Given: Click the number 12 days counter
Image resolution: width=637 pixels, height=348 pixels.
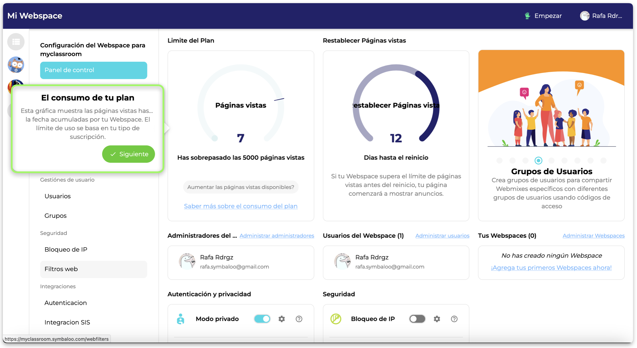Looking at the screenshot, I should click(396, 139).
